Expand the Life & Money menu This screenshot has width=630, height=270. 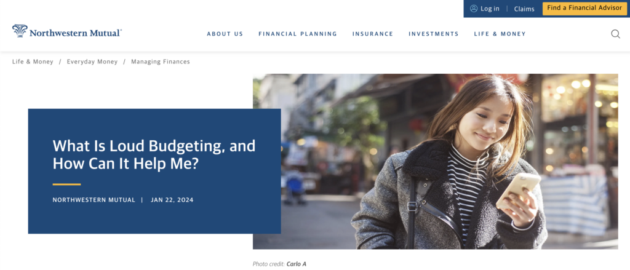pos(500,34)
